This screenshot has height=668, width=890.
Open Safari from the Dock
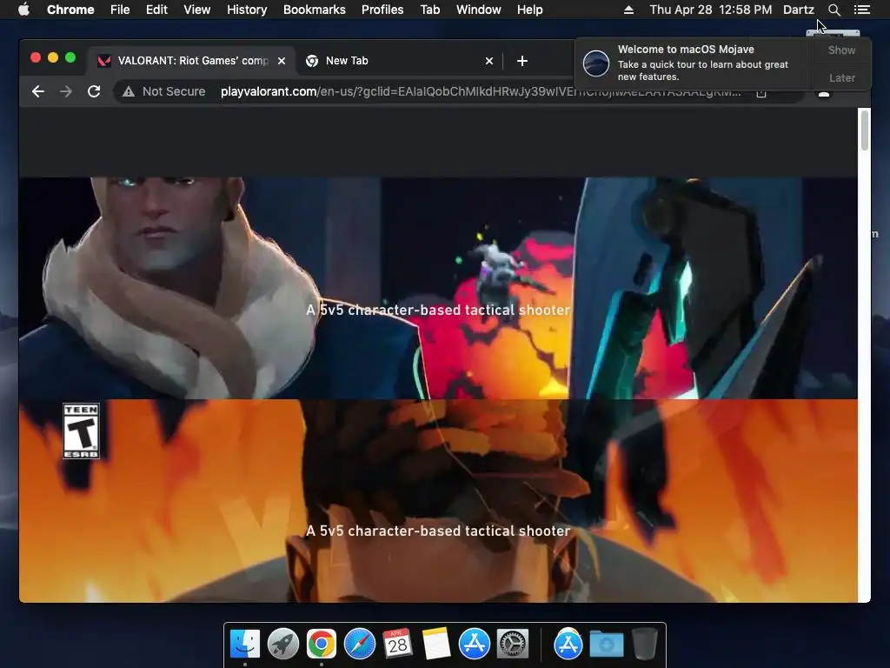[359, 644]
